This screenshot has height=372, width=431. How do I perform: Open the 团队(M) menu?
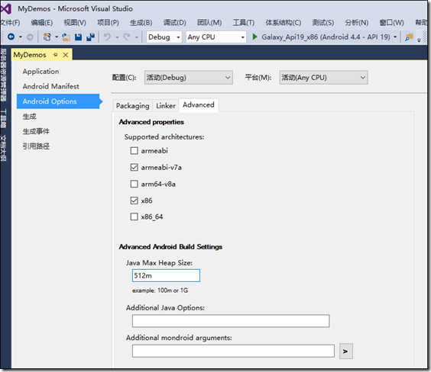[x=209, y=22]
